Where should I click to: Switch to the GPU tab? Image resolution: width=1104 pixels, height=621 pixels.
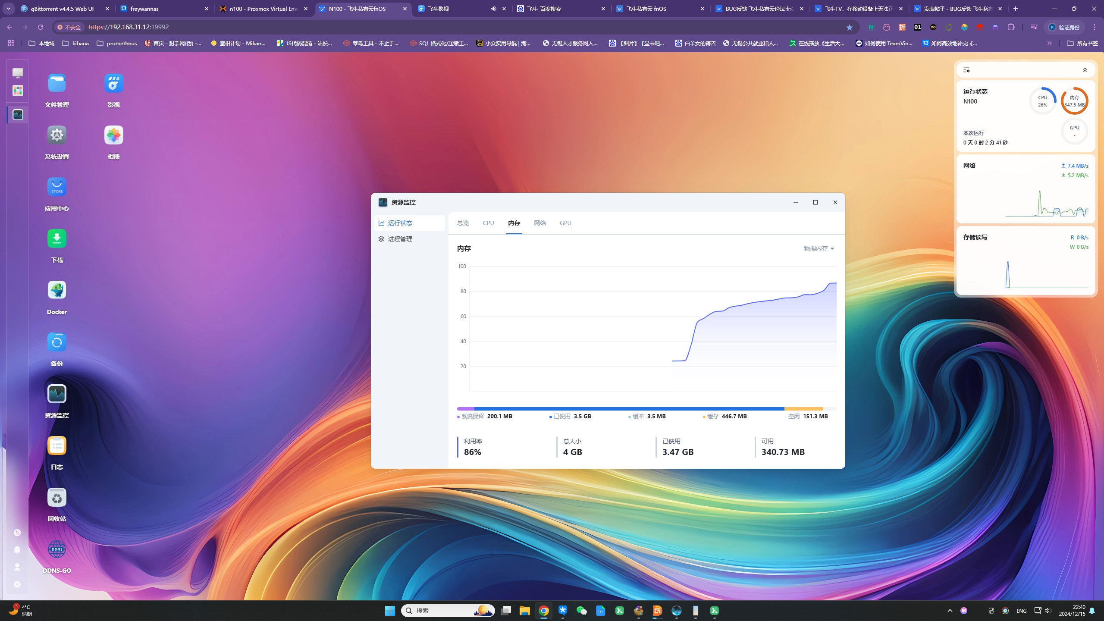[565, 223]
